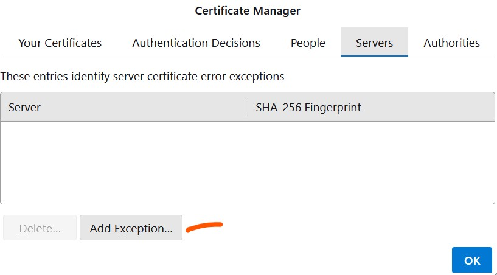Select the Servers tab
The width and height of the screenshot is (497, 275).
pyautogui.click(x=374, y=43)
